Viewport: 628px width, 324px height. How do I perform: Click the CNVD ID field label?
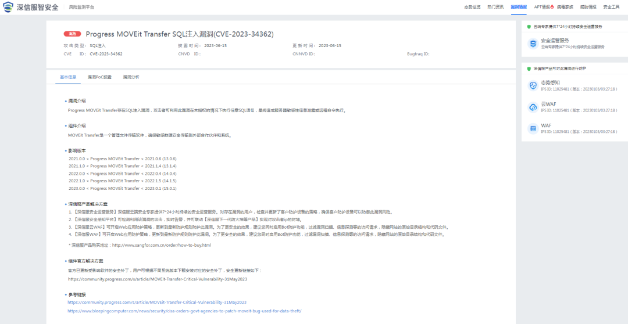coord(190,53)
